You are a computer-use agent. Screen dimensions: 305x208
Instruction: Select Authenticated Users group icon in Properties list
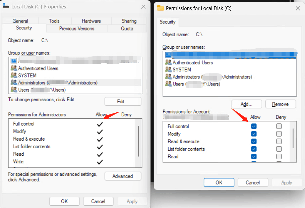(14, 68)
